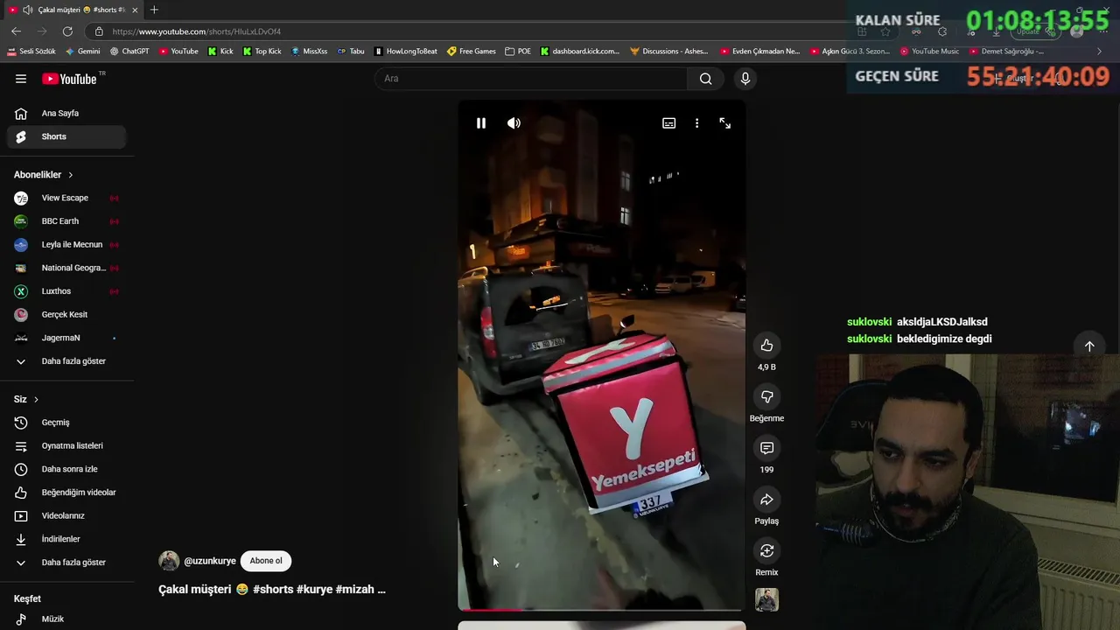
Task: Open the Gemini bookmark
Action: (x=83, y=52)
